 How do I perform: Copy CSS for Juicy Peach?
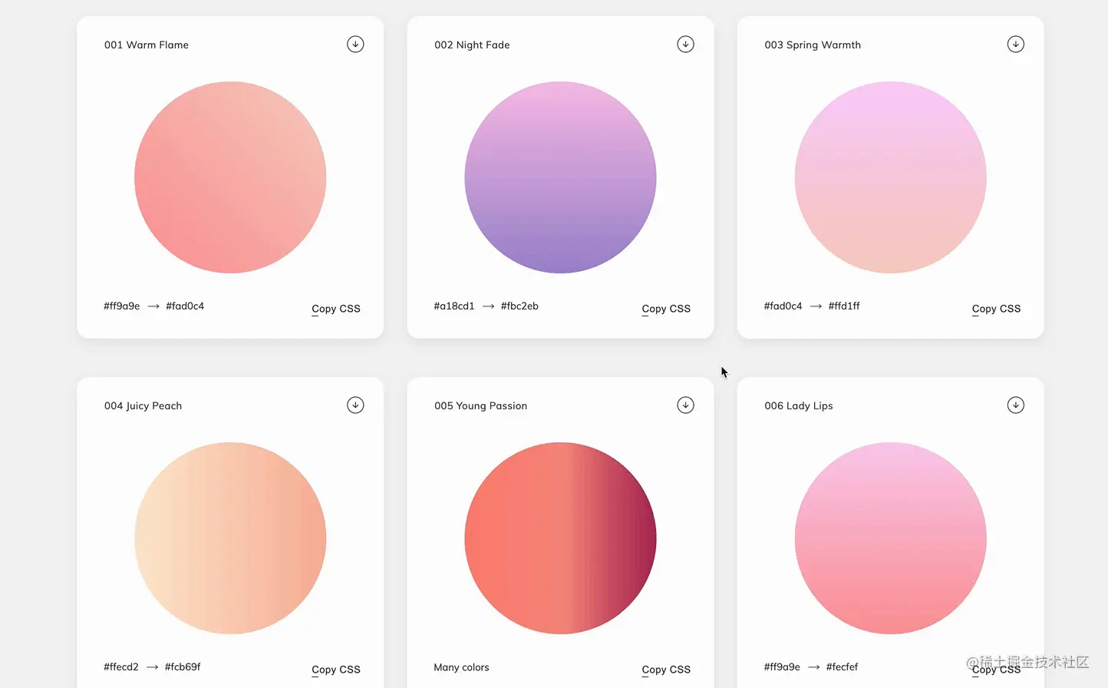click(336, 670)
